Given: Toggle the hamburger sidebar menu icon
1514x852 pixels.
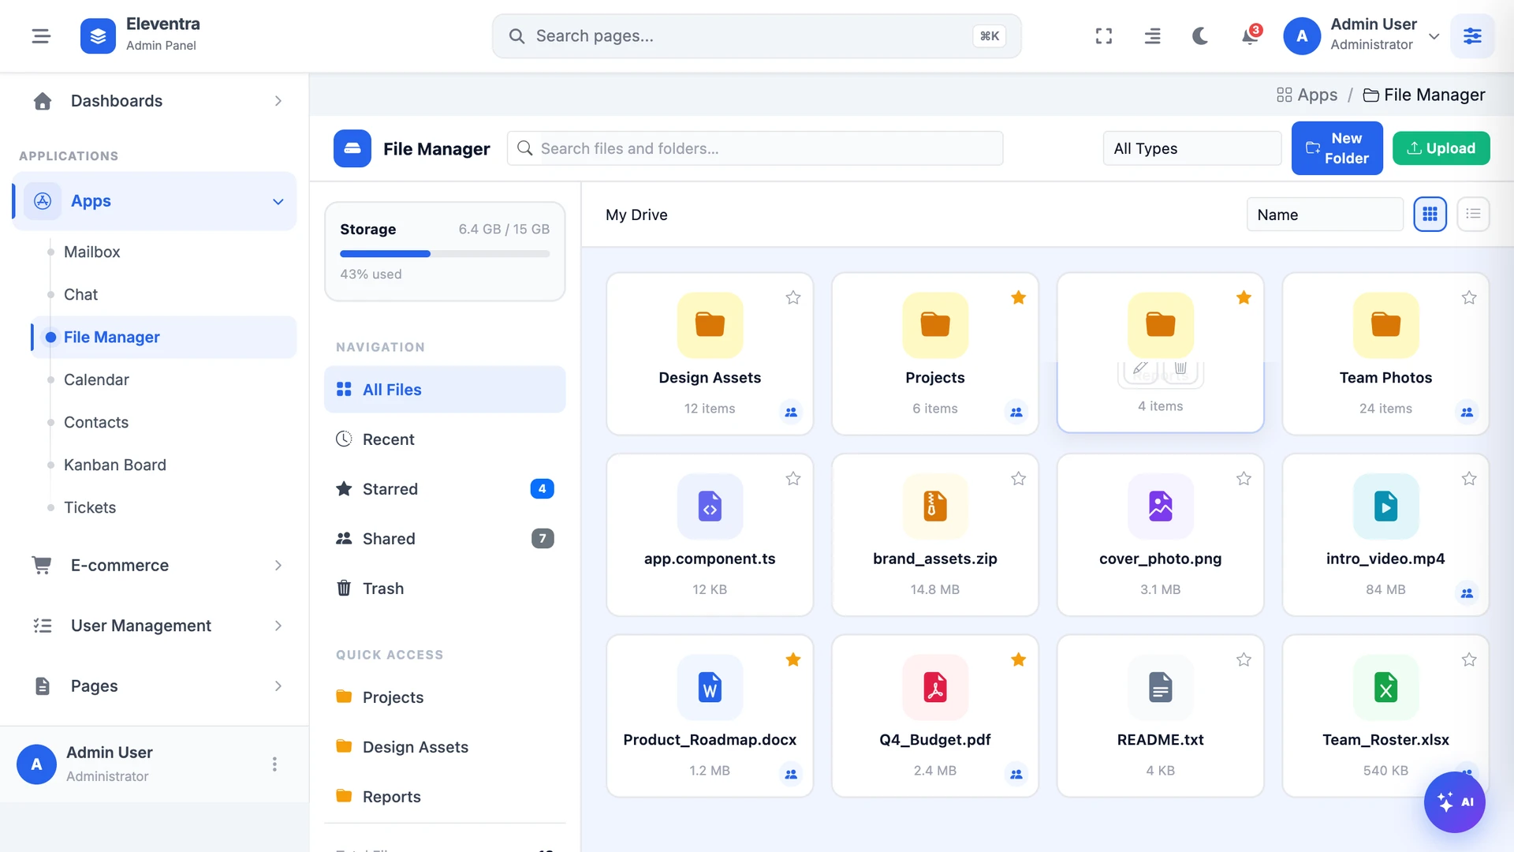Looking at the screenshot, I should pyautogui.click(x=41, y=36).
